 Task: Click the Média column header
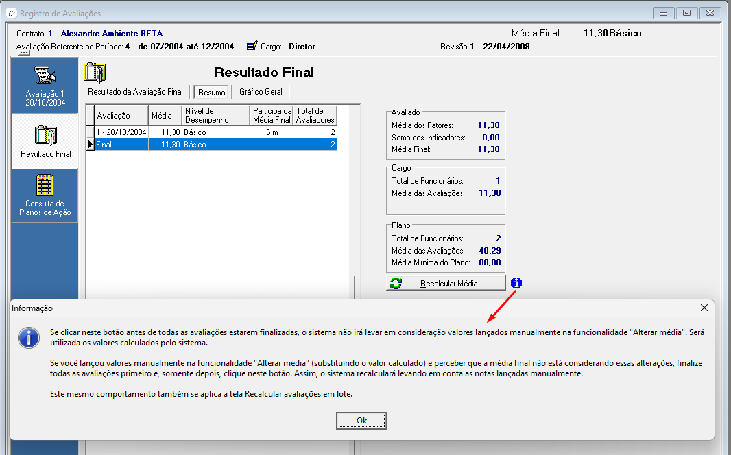click(165, 115)
